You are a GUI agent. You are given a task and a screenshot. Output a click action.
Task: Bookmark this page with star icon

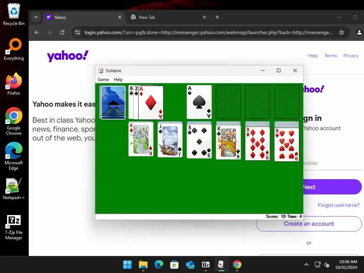point(342,32)
